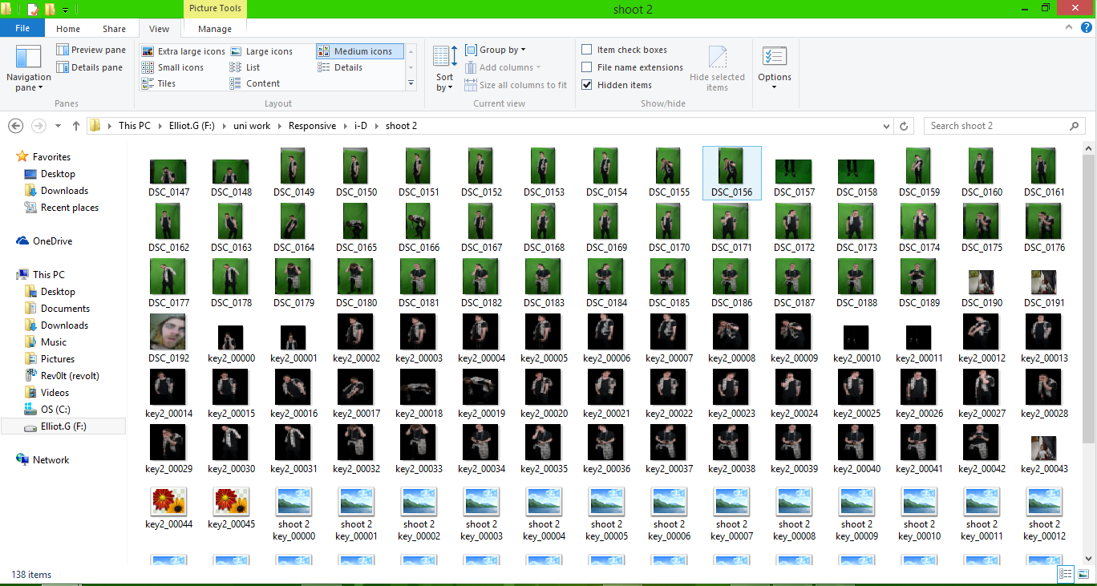Choose Tiles layout
Viewport: 1097px width, 586px height.
point(159,83)
